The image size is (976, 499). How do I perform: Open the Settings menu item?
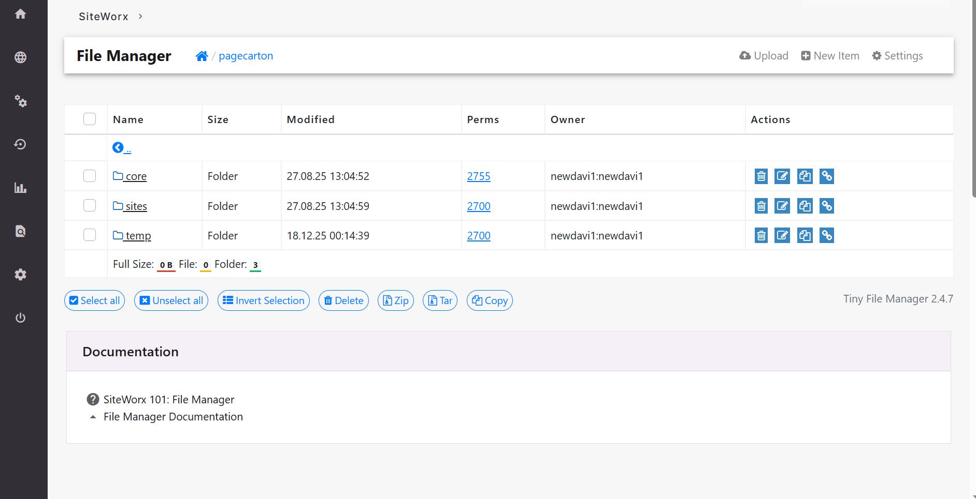pyautogui.click(x=897, y=56)
